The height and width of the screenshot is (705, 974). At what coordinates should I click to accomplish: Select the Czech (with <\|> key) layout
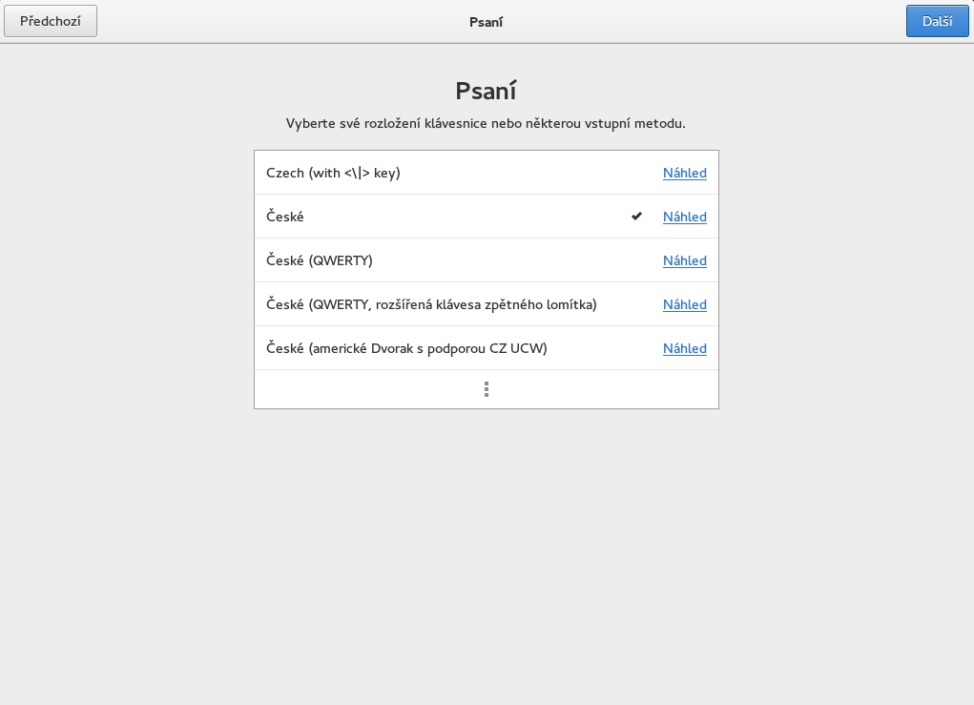pos(333,173)
